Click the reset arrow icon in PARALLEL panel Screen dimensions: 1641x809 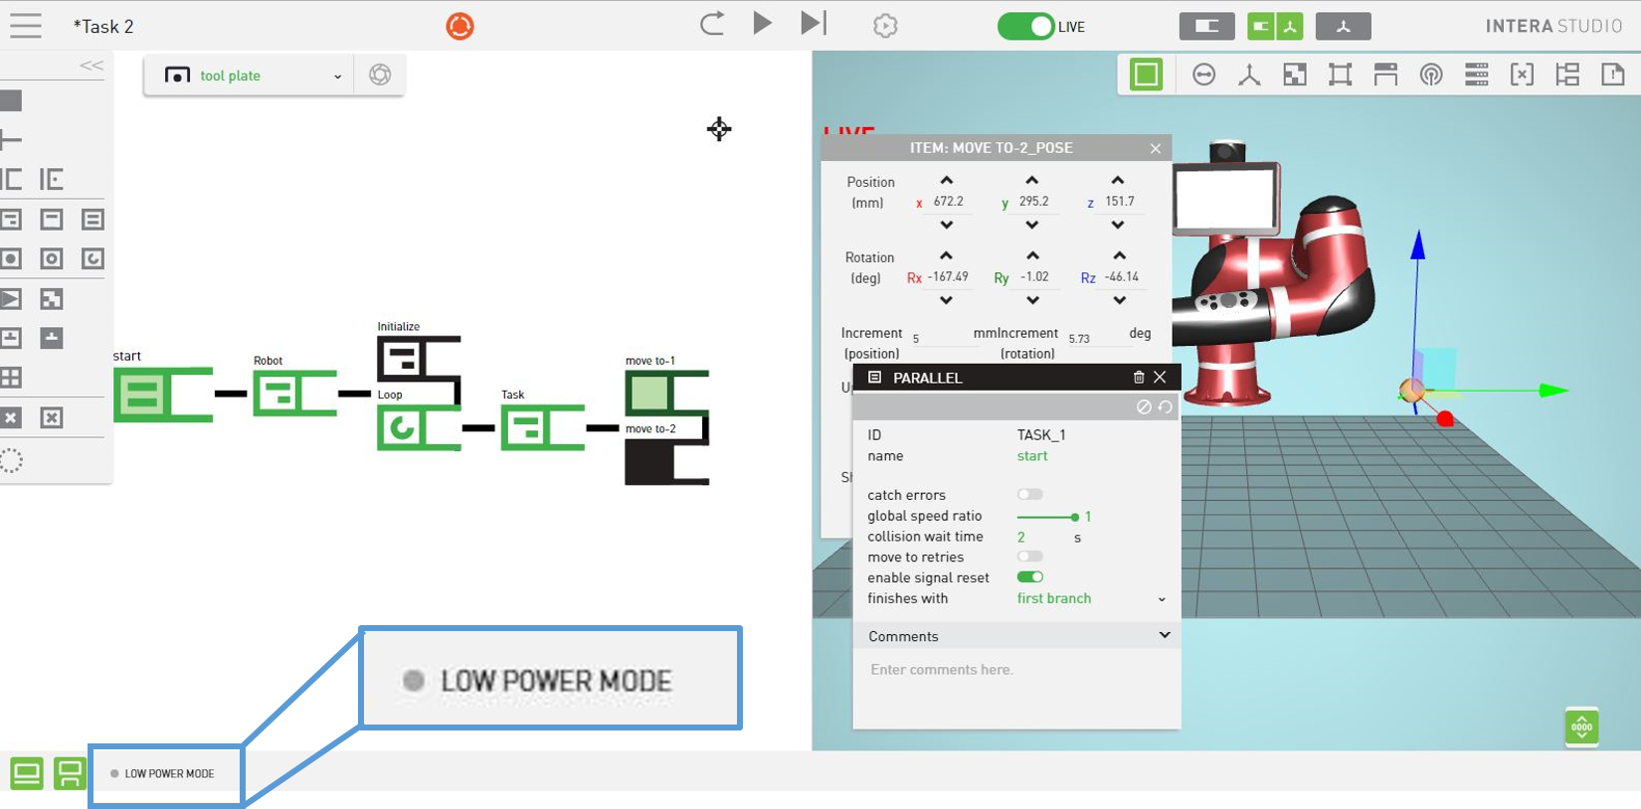pyautogui.click(x=1166, y=407)
